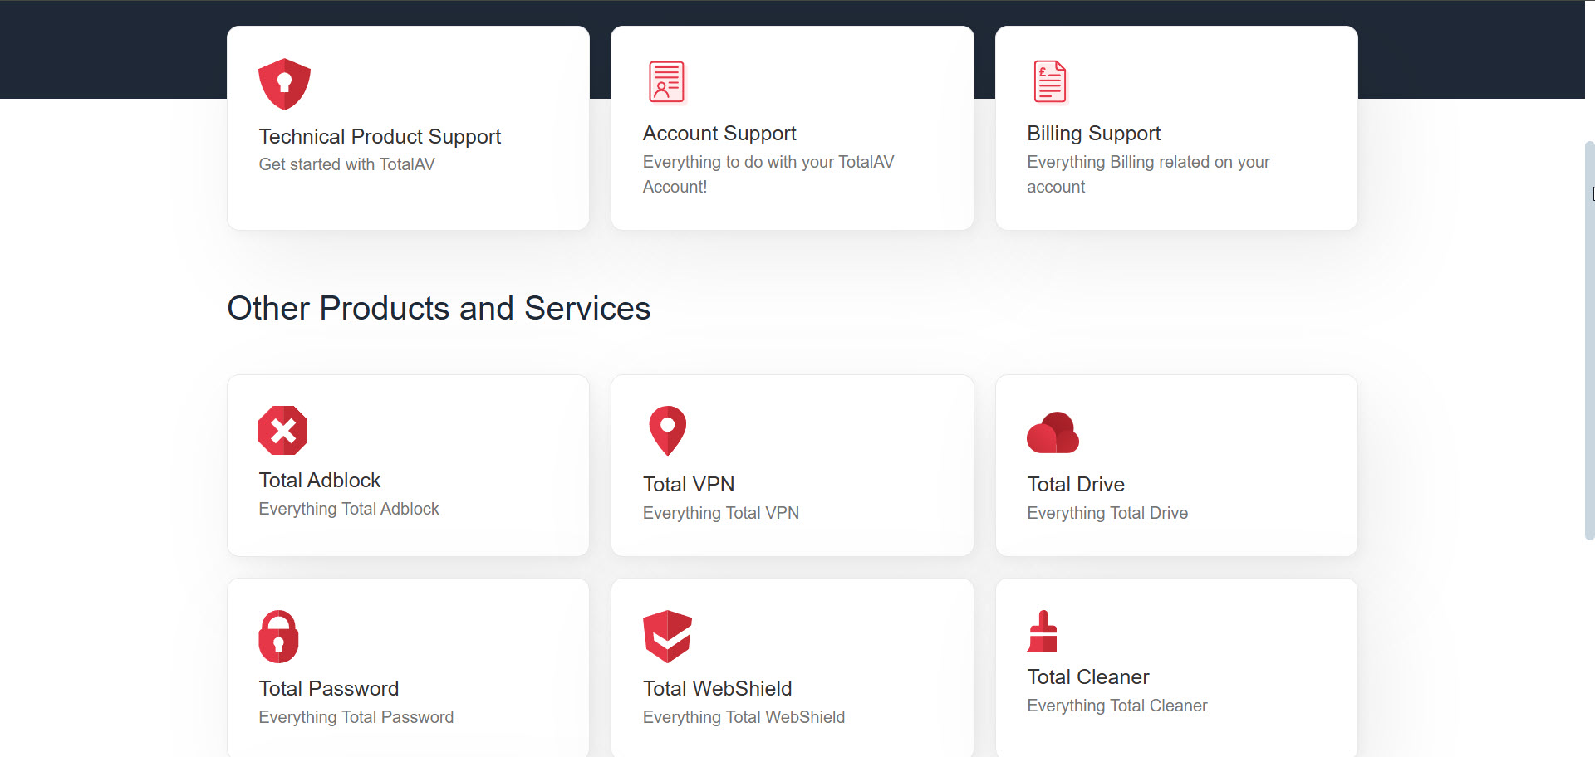This screenshot has height=757, width=1595.
Task: Open the Total Drive title
Action: [x=1076, y=484]
